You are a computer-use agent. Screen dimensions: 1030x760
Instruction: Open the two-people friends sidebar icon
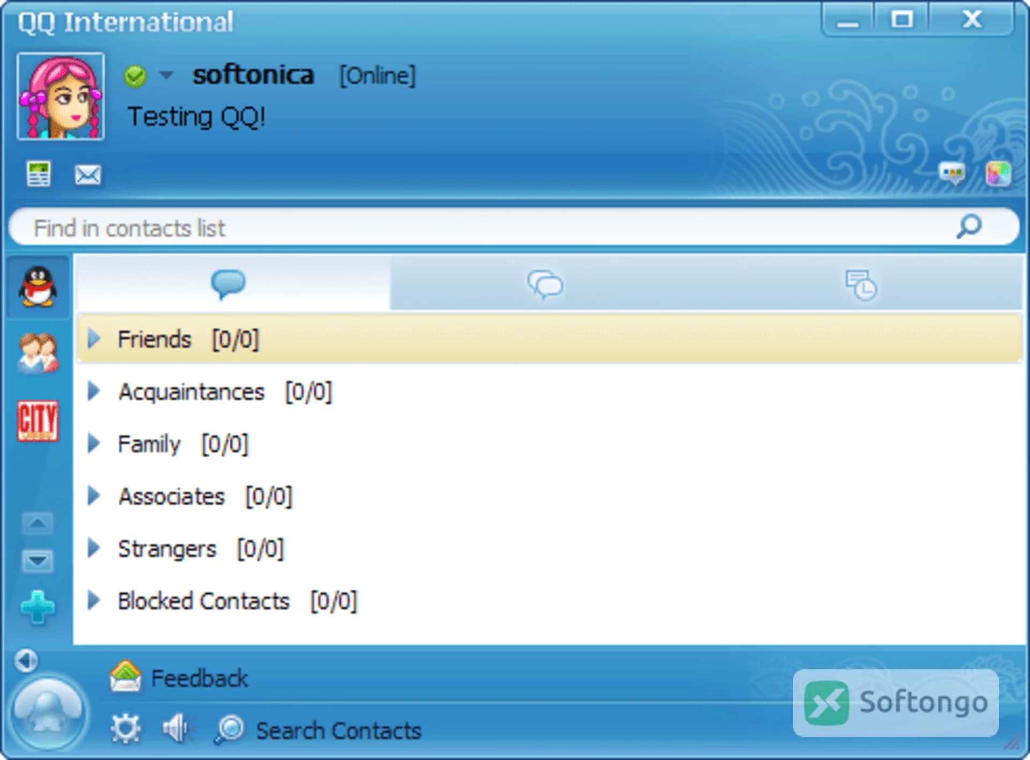point(38,353)
